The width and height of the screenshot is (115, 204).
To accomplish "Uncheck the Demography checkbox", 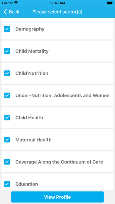I will (7, 29).
